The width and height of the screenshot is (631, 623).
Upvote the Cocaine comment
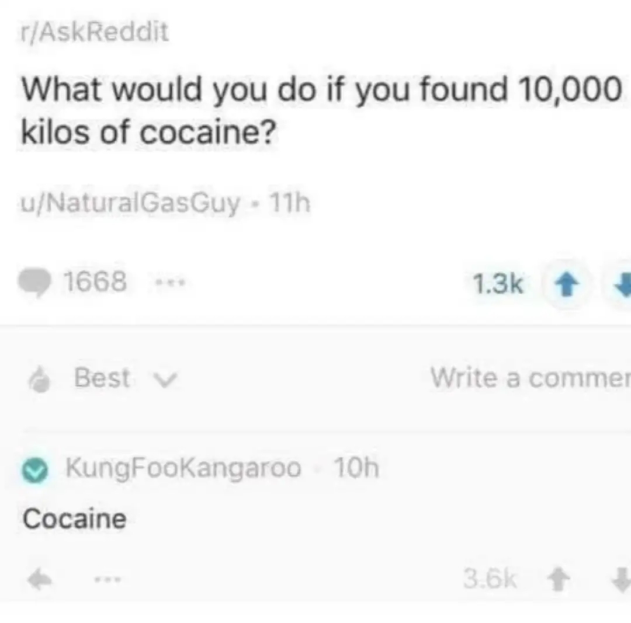(558, 579)
